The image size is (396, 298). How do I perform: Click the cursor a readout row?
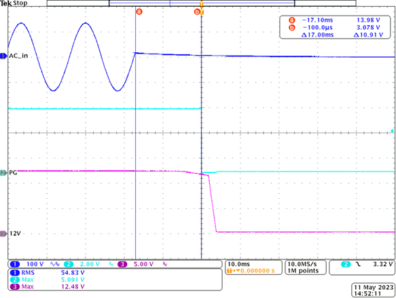335,20
